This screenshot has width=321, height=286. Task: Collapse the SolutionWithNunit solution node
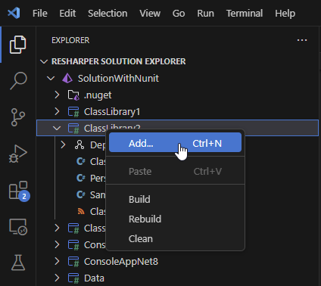51,78
